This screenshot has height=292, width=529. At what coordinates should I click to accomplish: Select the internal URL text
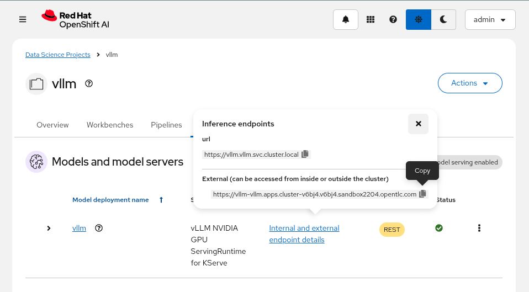coord(251,155)
